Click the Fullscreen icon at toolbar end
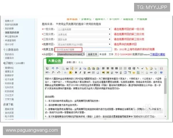Screen dimensions: 173x138 tap(161, 68)
